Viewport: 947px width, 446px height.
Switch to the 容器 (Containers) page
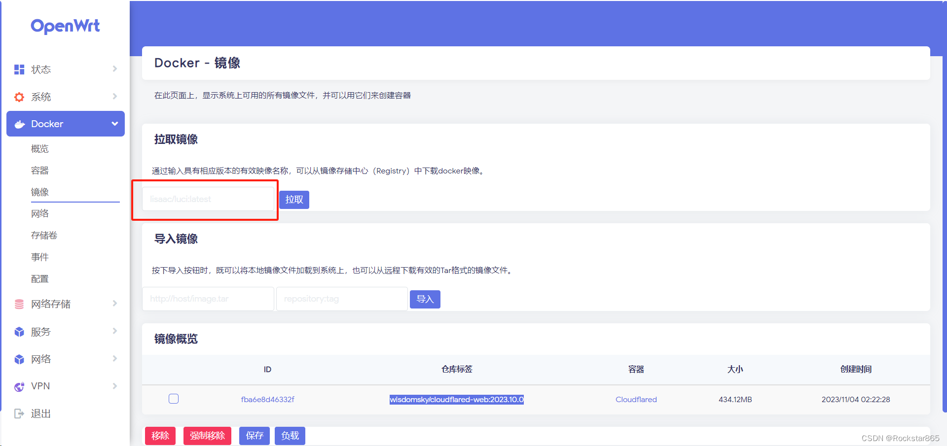click(39, 170)
